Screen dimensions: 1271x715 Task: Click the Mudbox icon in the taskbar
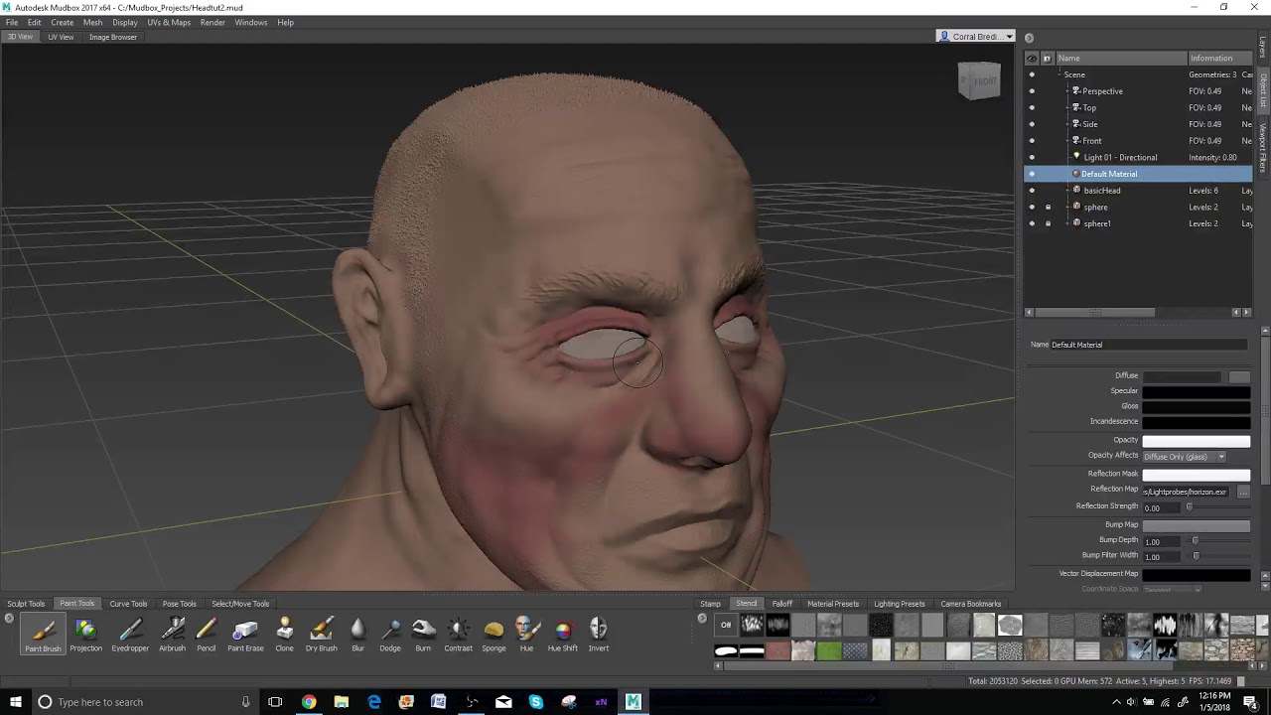[634, 702]
